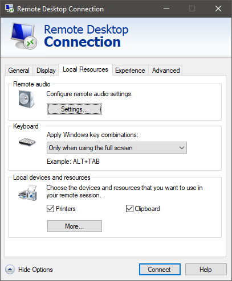This screenshot has width=232, height=281.
Task: Click the Hide Options label
Action: [35, 270]
